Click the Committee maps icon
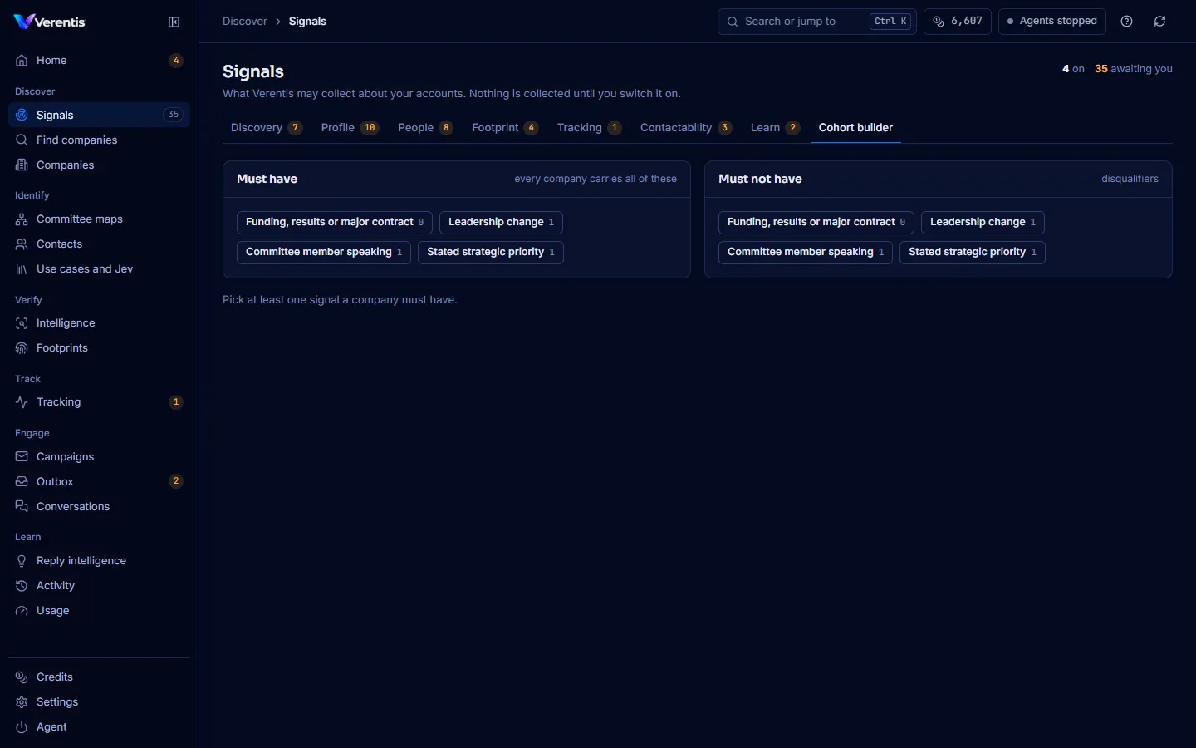 (22, 219)
